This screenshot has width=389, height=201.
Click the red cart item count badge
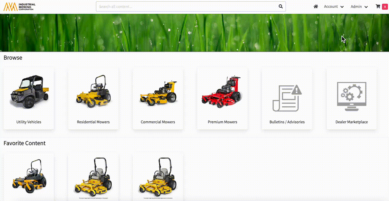click(385, 7)
